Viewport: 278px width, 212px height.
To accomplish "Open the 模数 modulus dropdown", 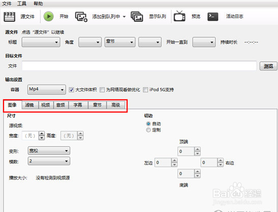I will click(x=49, y=161).
